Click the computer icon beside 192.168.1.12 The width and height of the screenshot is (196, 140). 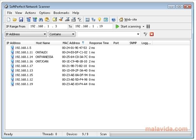click(x=12, y=79)
